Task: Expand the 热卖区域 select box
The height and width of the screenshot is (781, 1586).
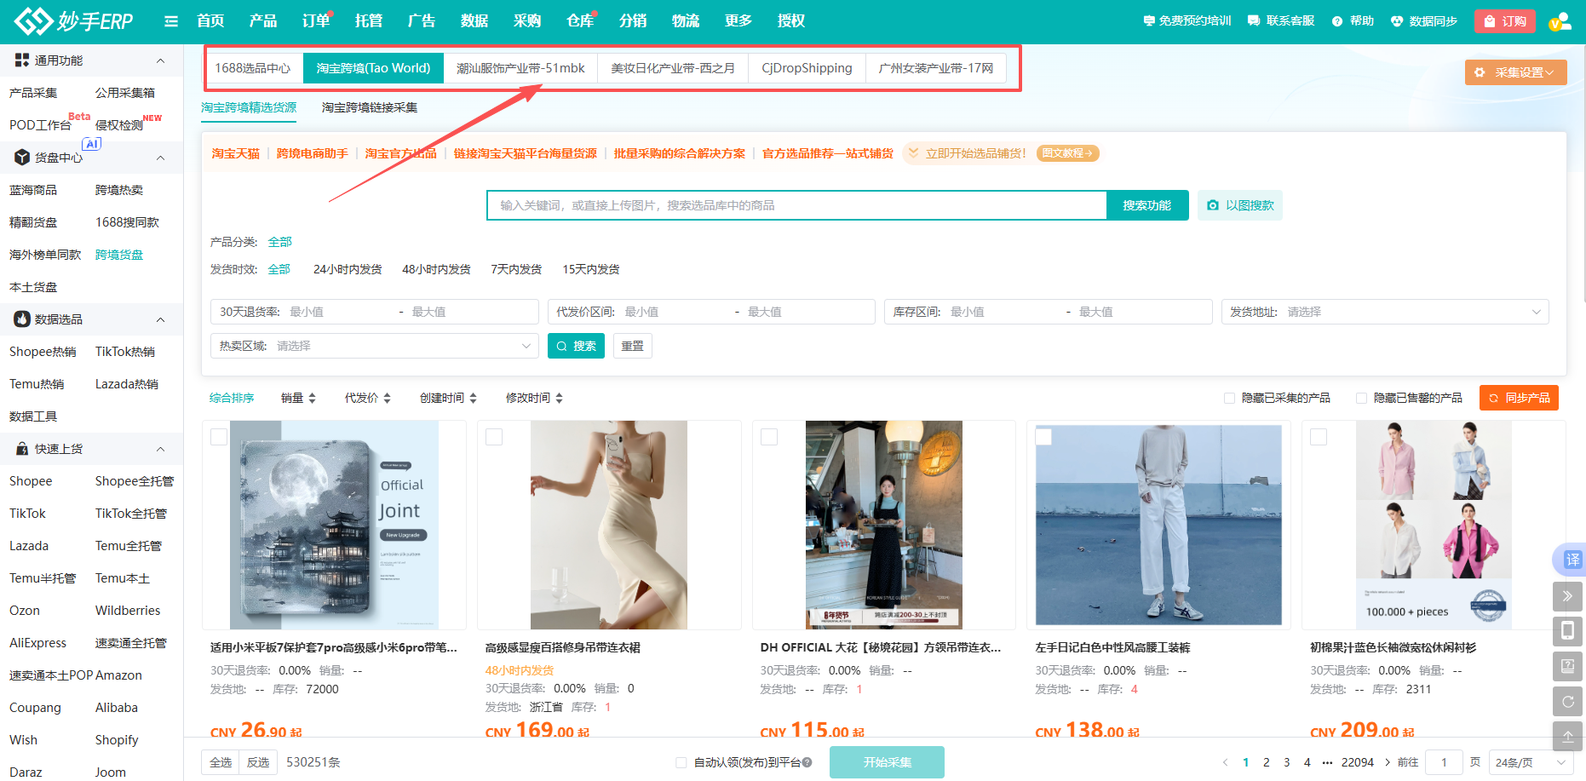Action: [374, 346]
